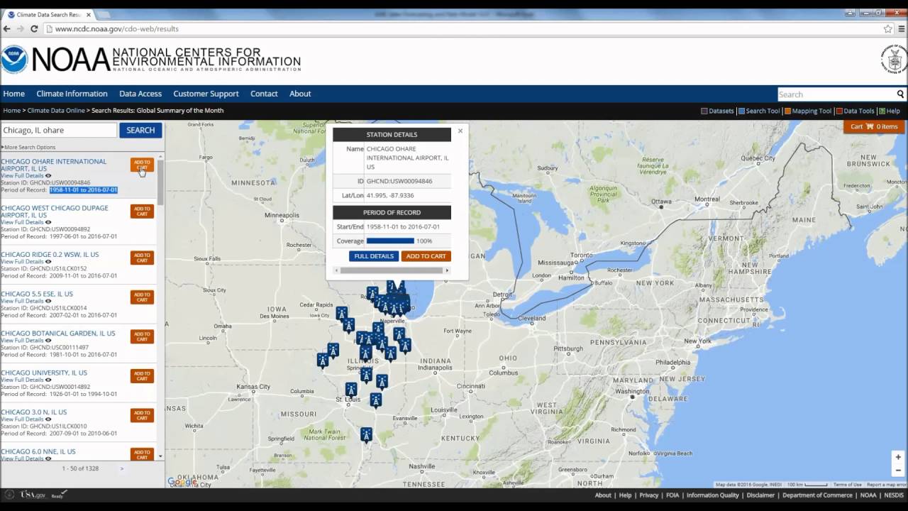908x511 pixels.
Task: Focus the site Search box in header
Action: tap(836, 94)
